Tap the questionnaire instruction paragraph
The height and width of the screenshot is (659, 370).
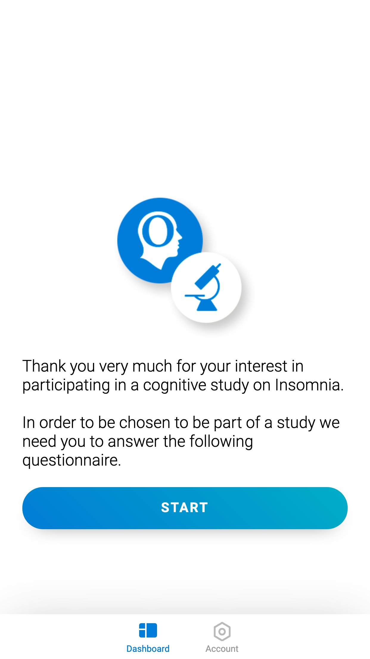pos(179,441)
